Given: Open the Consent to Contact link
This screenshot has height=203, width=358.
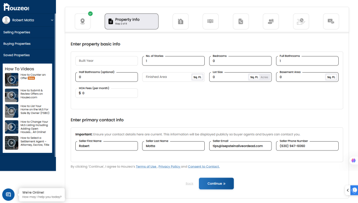Looking at the screenshot, I should [x=204, y=166].
